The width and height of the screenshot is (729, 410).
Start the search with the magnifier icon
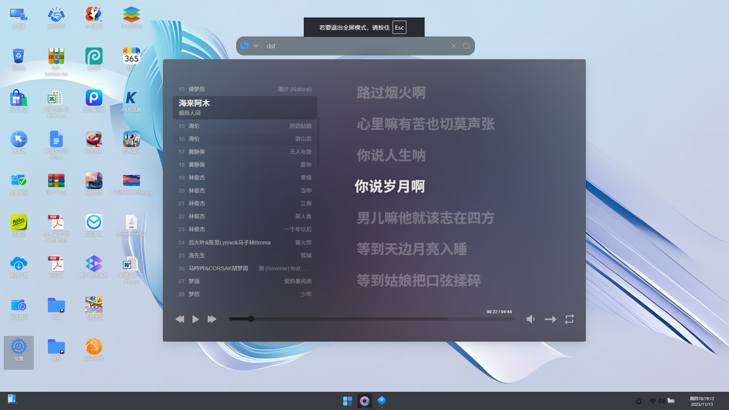[466, 46]
